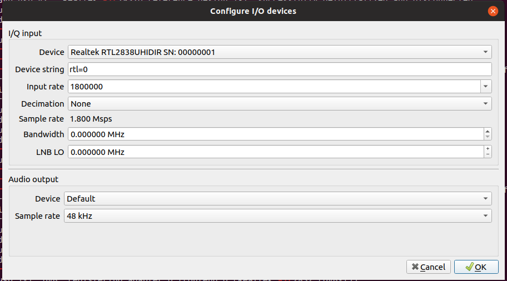Open the audio Sample rate dropdown
The height and width of the screenshot is (281, 507).
click(x=278, y=216)
